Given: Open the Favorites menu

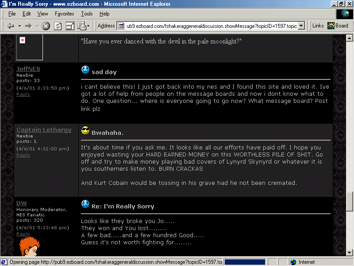Looking at the screenshot, I should [65, 14].
